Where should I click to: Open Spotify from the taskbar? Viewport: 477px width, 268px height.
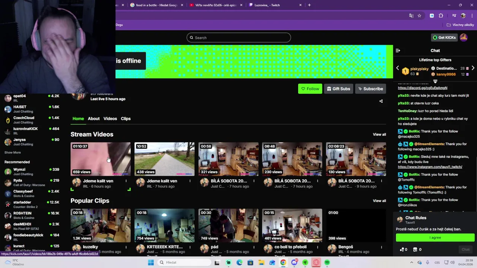coord(327,262)
